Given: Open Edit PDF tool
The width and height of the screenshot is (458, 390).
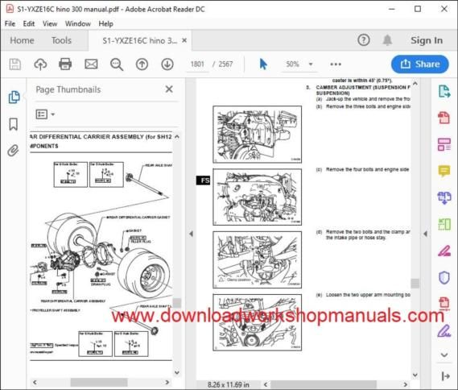Looking at the screenshot, I should tap(444, 144).
